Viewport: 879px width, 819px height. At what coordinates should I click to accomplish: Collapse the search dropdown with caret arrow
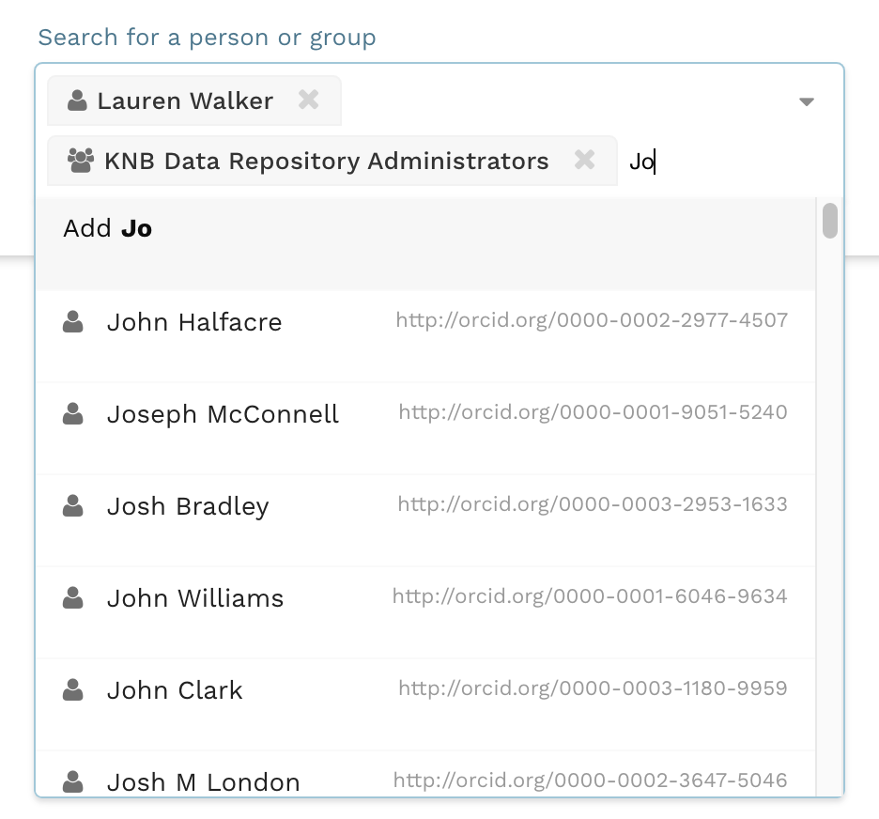click(x=806, y=101)
